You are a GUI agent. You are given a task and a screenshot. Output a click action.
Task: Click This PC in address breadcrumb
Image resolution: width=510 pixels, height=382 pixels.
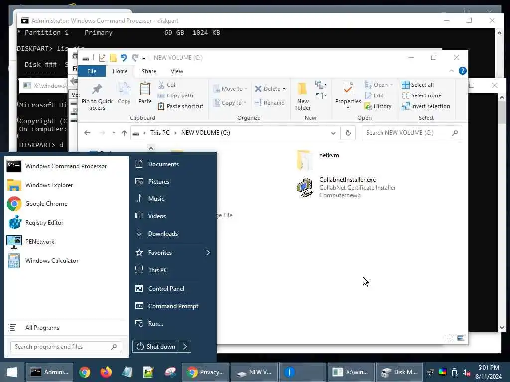160,133
